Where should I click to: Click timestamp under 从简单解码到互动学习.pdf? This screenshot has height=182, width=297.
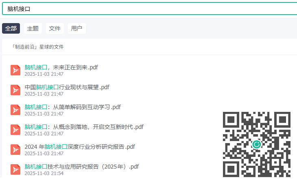[x=44, y=113]
